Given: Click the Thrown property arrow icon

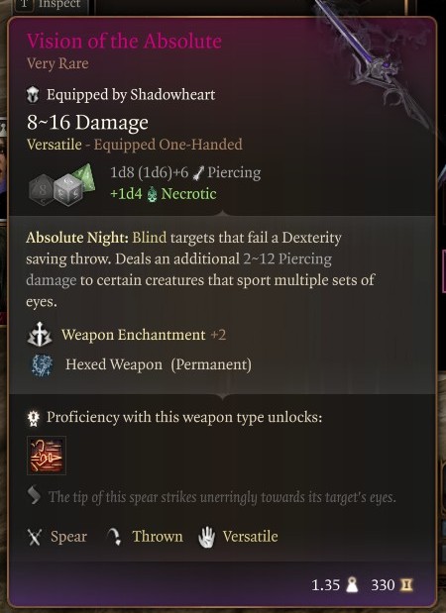Looking at the screenshot, I should pyautogui.click(x=114, y=537).
